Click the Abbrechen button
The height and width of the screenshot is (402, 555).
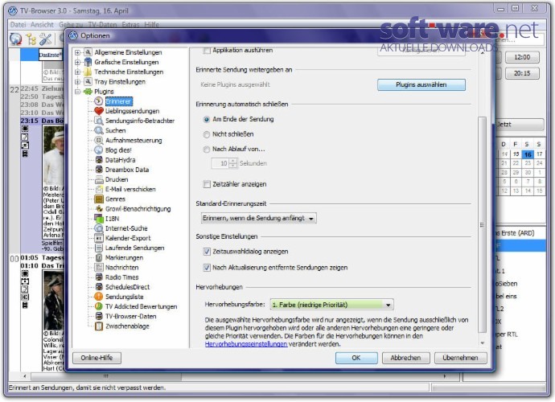405,358
